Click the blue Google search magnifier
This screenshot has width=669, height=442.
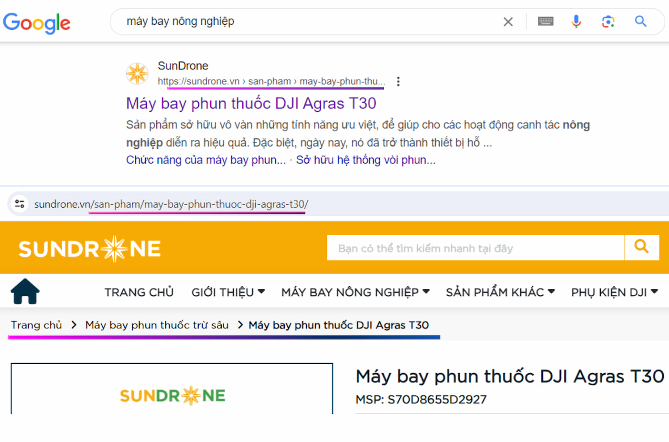click(x=640, y=21)
